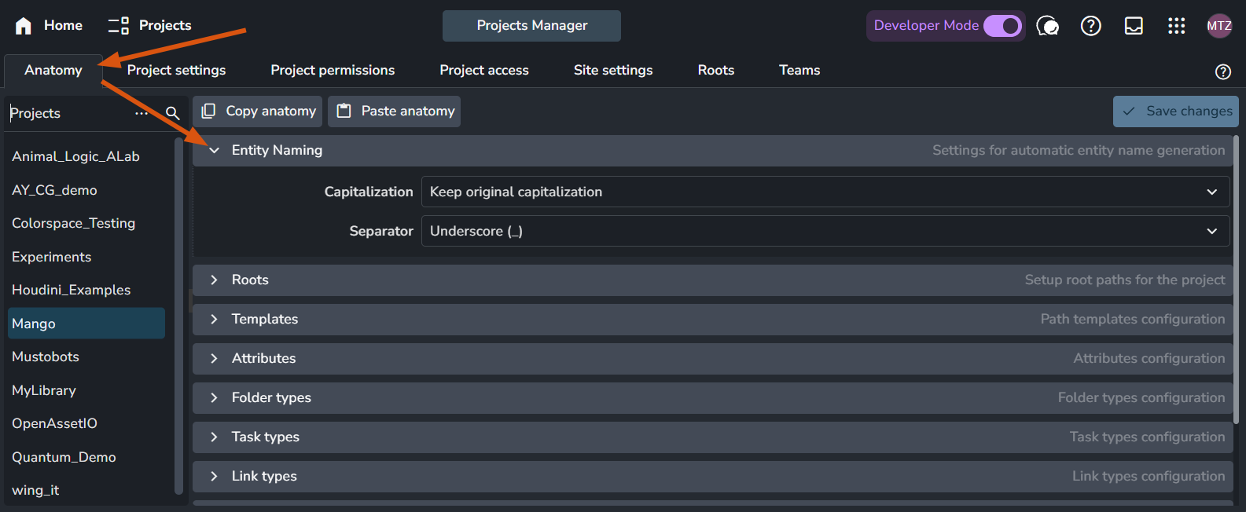Click the Save changes button

[x=1175, y=112]
